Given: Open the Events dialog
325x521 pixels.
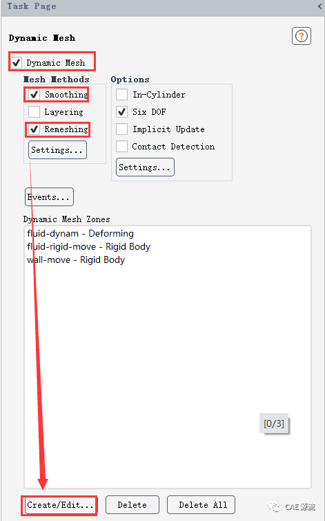Looking at the screenshot, I should tap(50, 197).
